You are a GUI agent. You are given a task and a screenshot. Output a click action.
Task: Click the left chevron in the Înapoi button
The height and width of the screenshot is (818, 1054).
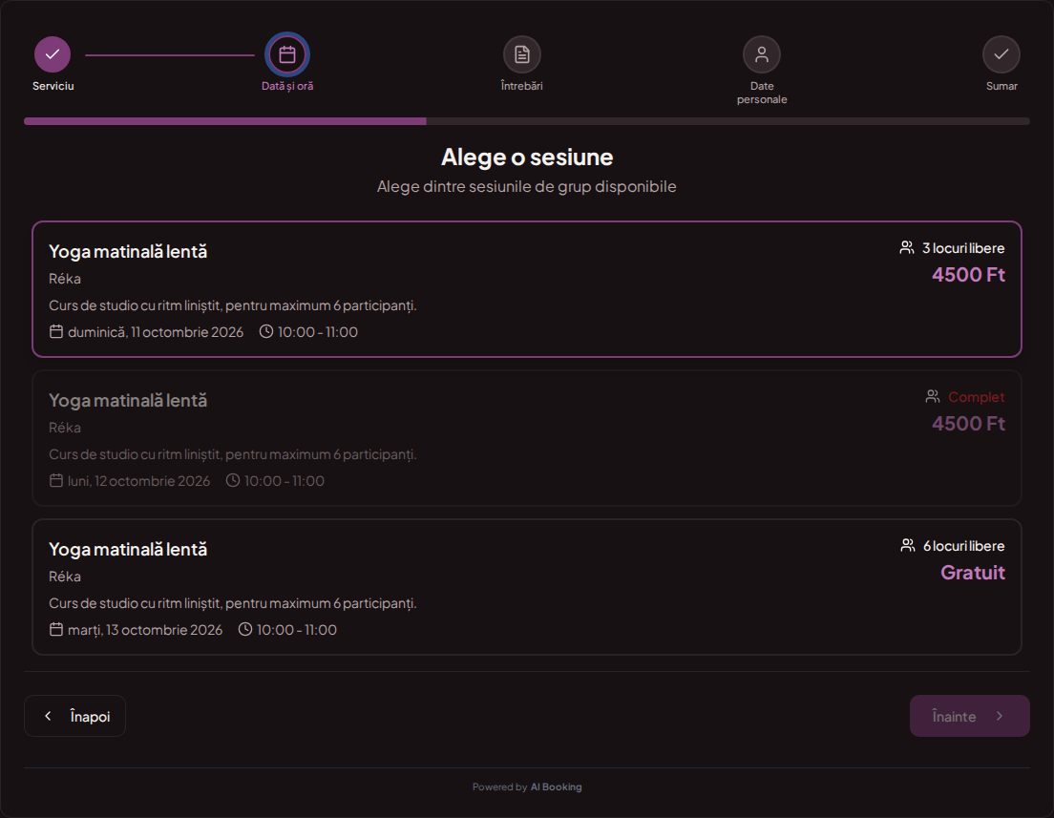point(48,716)
